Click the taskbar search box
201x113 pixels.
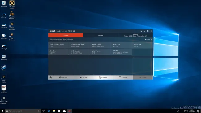23,111
